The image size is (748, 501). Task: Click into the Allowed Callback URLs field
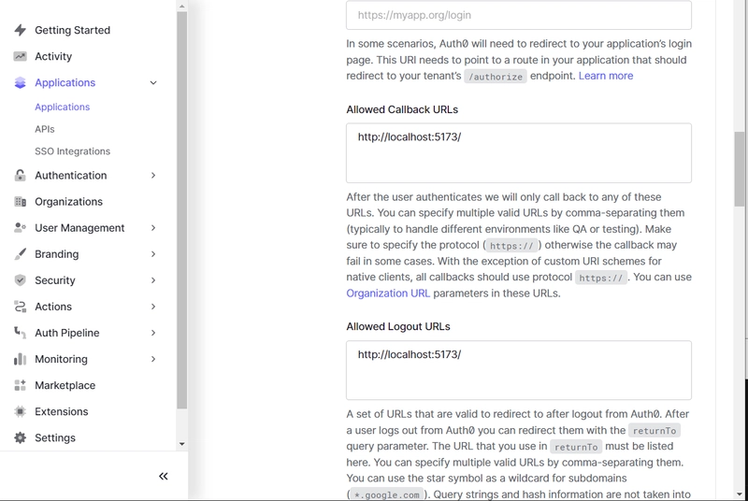point(519,153)
